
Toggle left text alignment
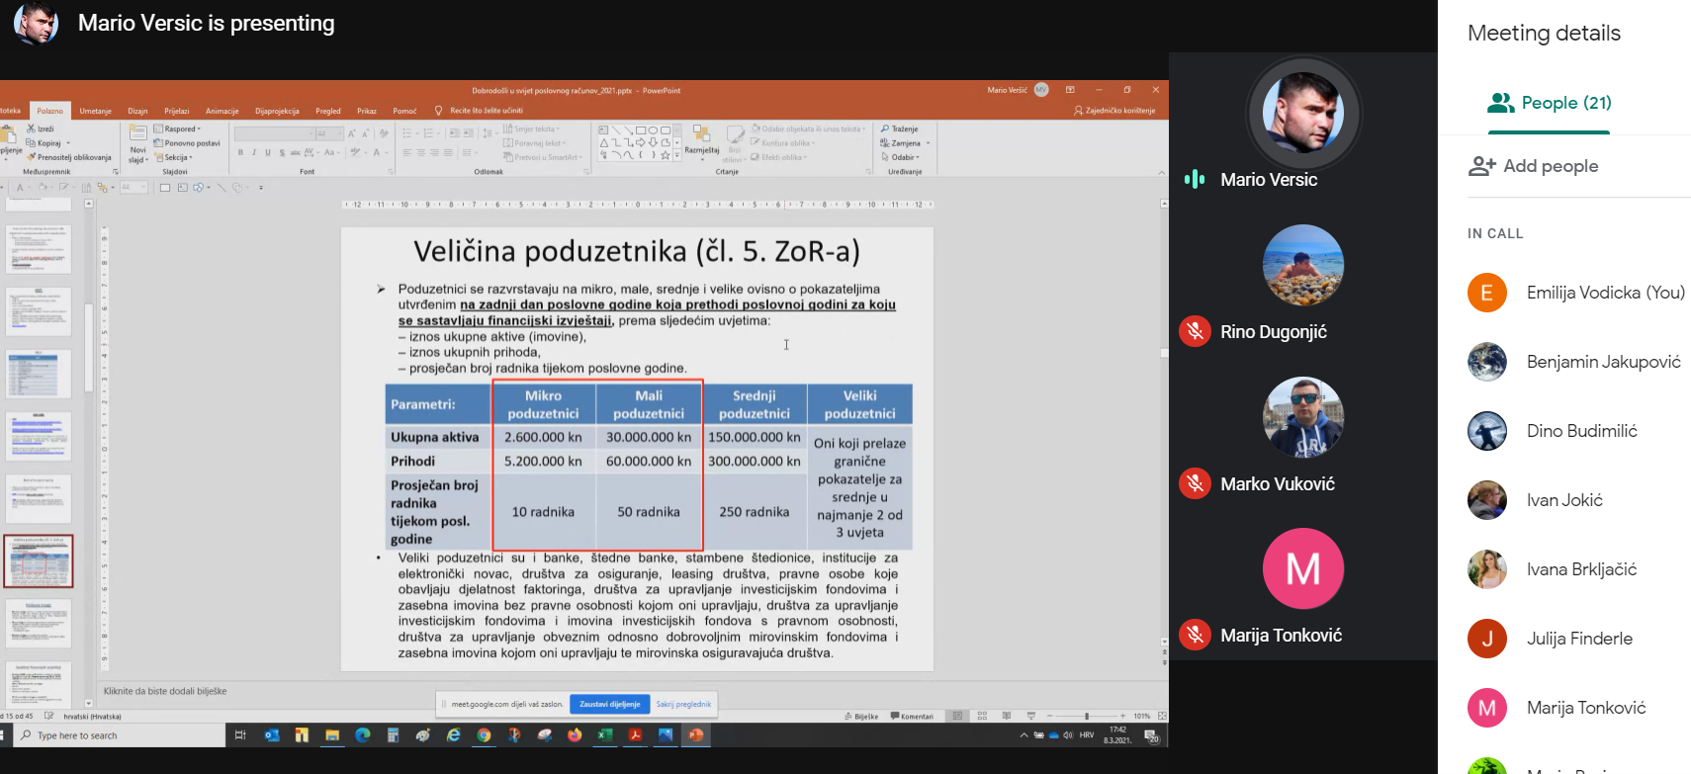[406, 152]
